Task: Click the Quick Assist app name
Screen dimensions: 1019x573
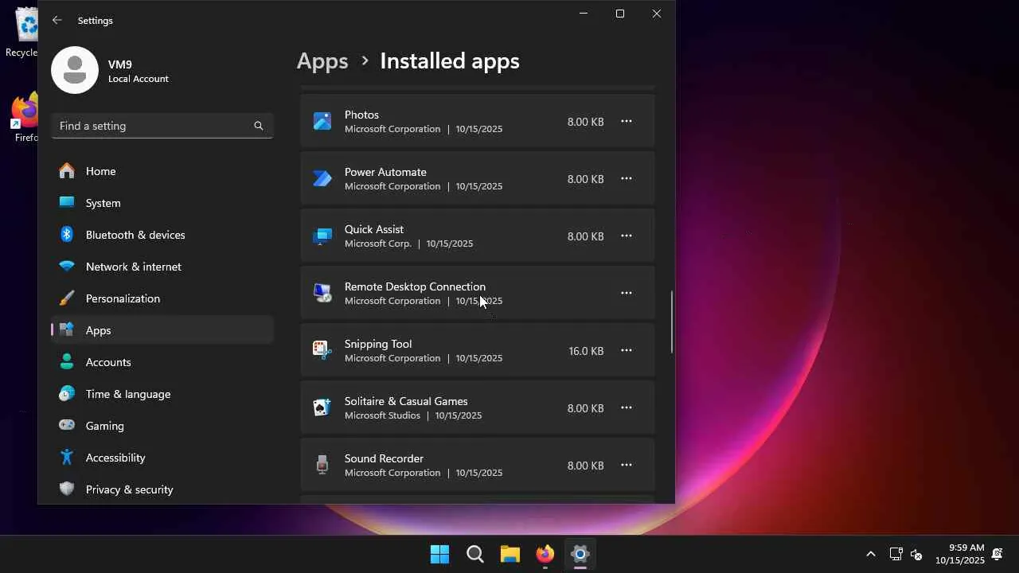Action: point(374,229)
